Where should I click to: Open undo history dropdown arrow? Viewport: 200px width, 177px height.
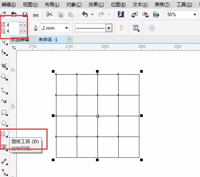pos(92,14)
